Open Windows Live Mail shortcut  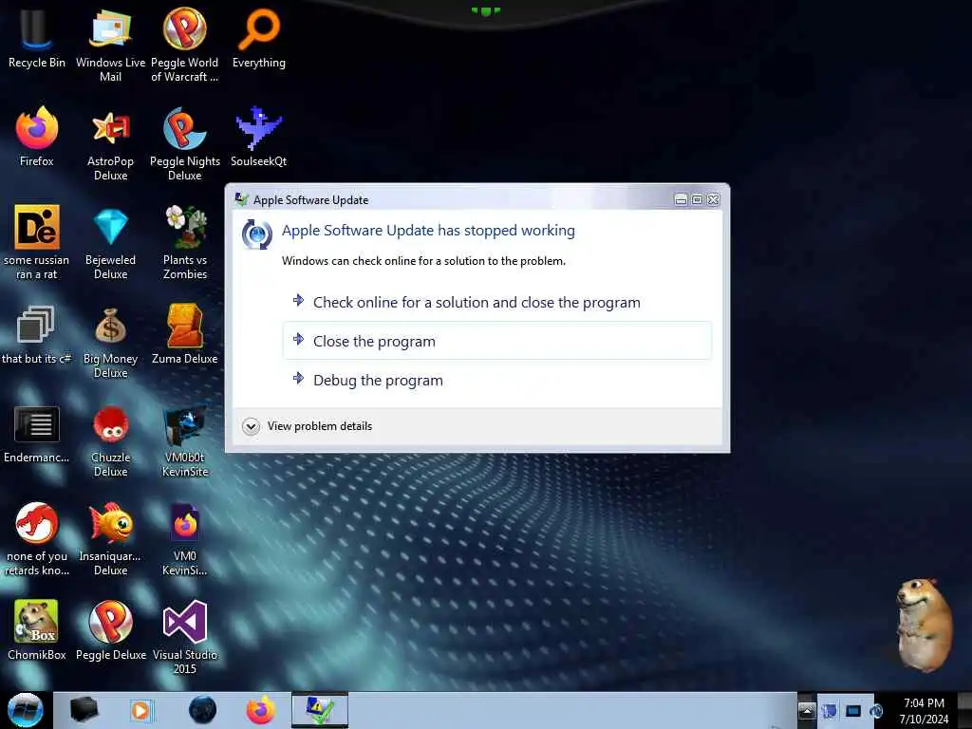point(110,44)
